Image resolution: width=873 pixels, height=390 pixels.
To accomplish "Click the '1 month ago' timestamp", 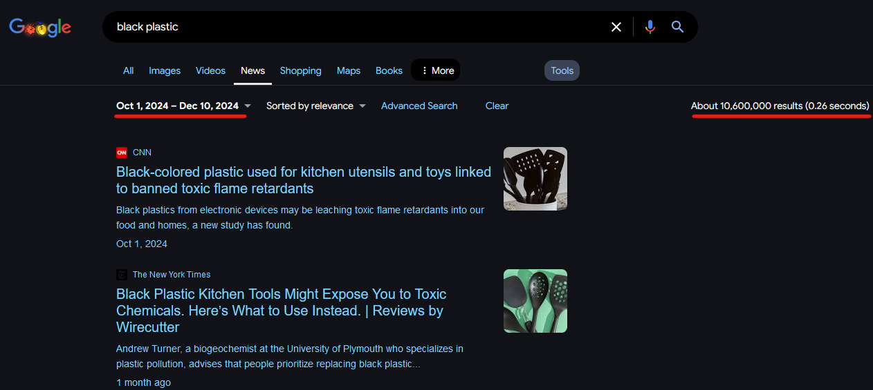I will pos(143,382).
